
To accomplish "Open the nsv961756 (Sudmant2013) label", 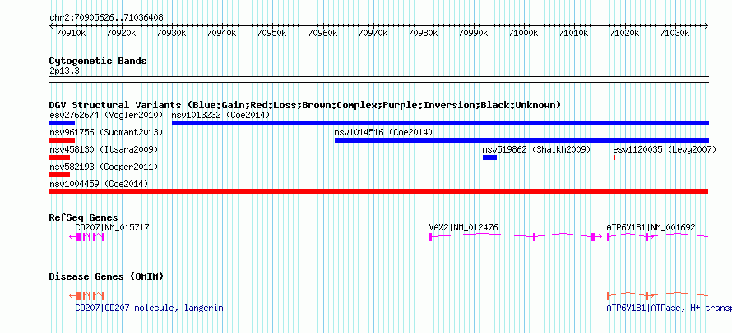I will (x=106, y=132).
